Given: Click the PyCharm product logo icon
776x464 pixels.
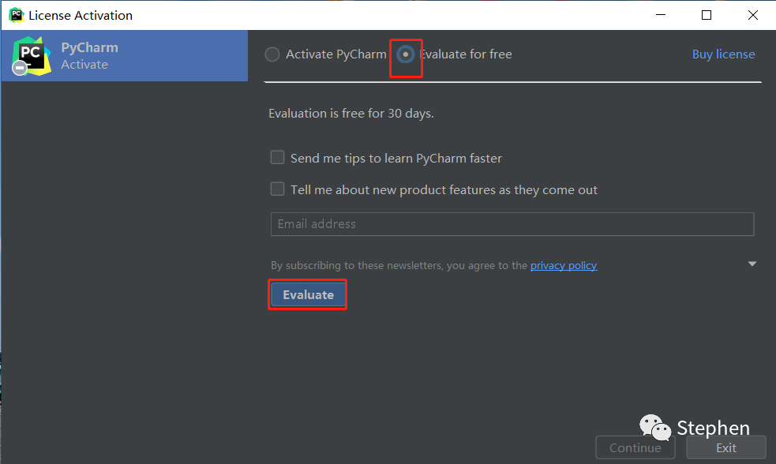Looking at the screenshot, I should pyautogui.click(x=31, y=56).
